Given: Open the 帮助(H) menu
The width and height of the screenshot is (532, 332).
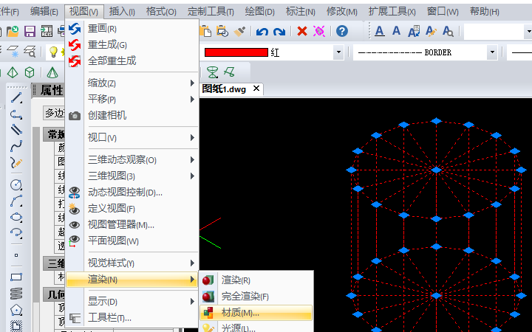Looking at the screenshot, I should [x=485, y=12].
